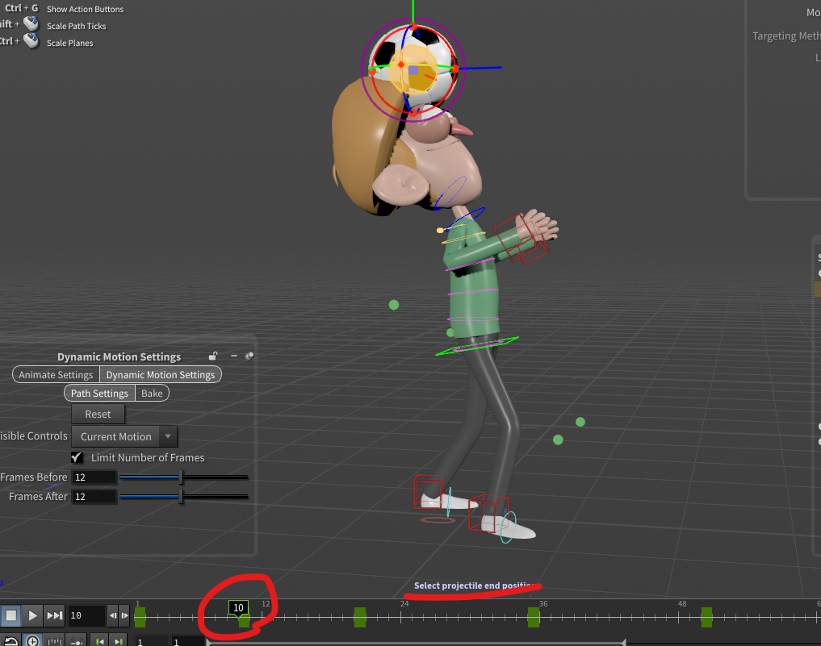Click the green keyframe near frame 50
Image resolution: width=821 pixels, height=646 pixels.
pos(707,617)
